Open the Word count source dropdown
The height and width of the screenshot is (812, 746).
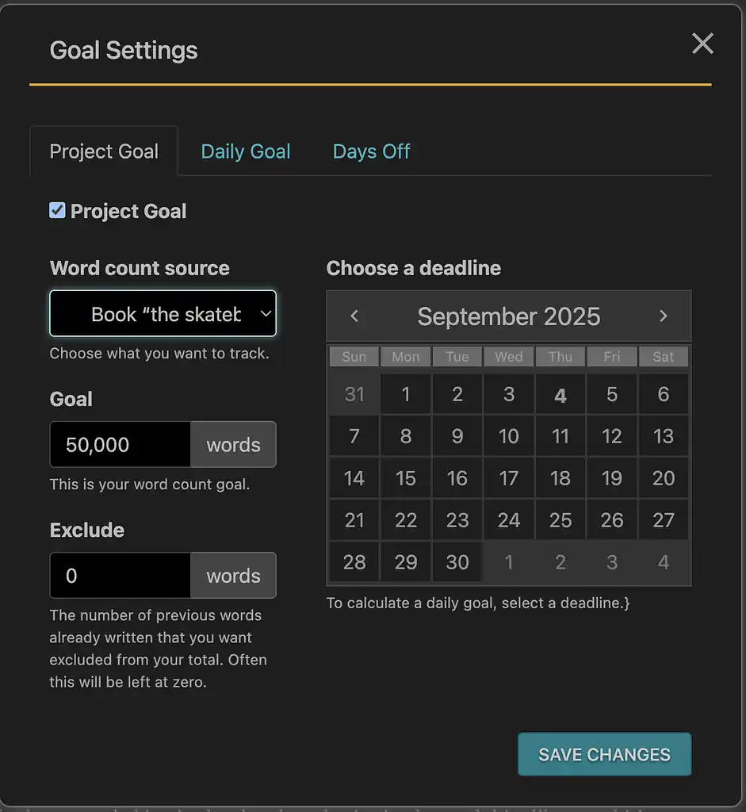click(x=163, y=314)
